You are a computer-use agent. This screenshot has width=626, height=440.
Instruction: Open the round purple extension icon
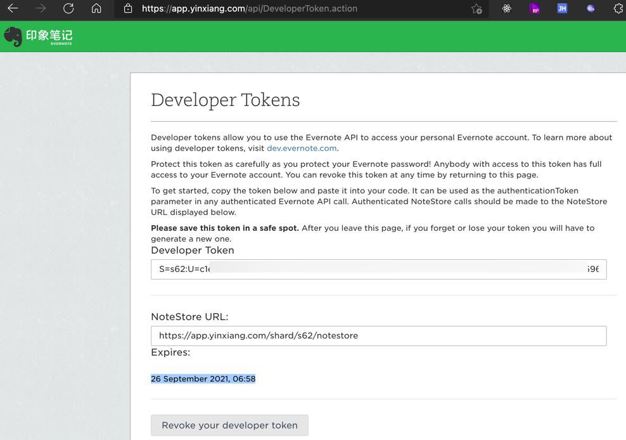[591, 8]
